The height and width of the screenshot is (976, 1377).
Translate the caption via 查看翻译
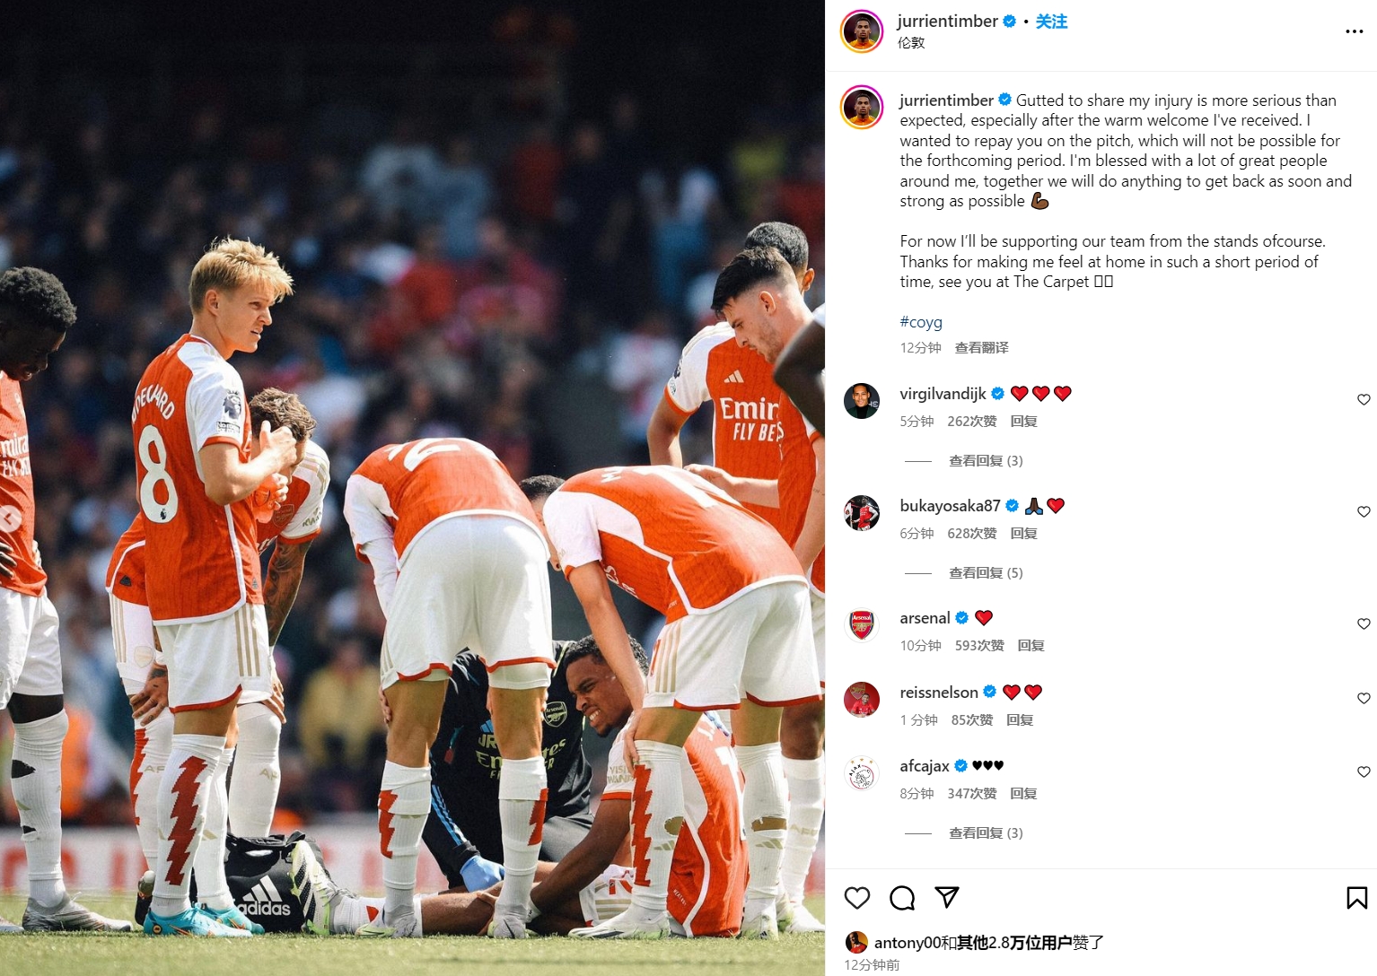click(981, 348)
